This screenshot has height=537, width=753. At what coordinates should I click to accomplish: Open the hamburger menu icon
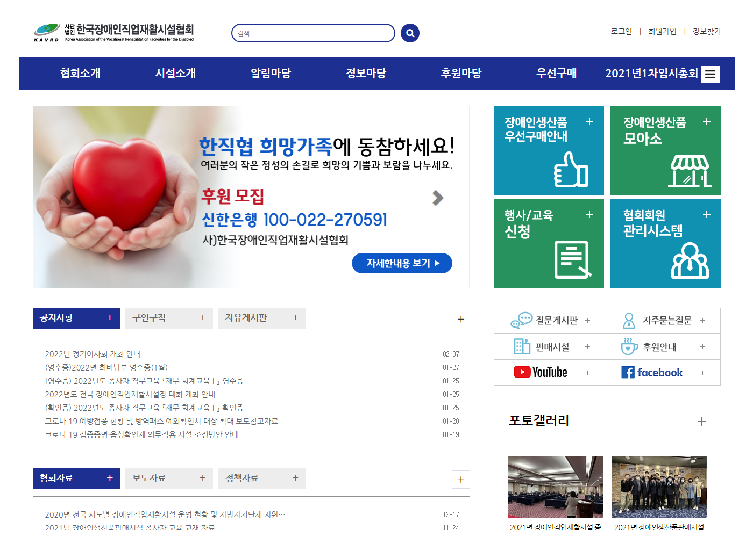[710, 74]
